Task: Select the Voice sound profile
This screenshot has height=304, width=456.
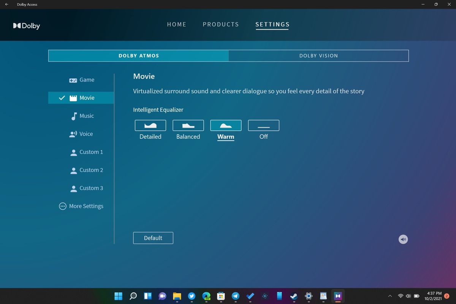Action: pos(85,134)
